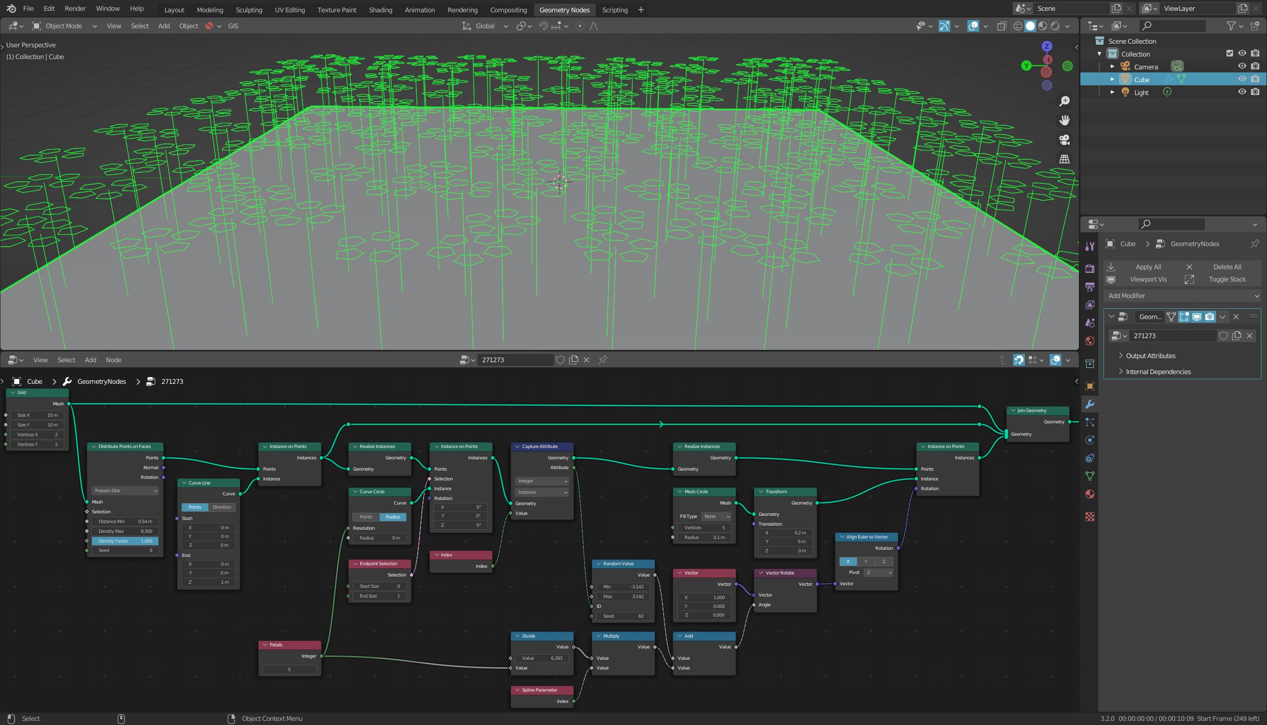Expand the Cube item in outliner
The width and height of the screenshot is (1267, 725).
pos(1112,79)
